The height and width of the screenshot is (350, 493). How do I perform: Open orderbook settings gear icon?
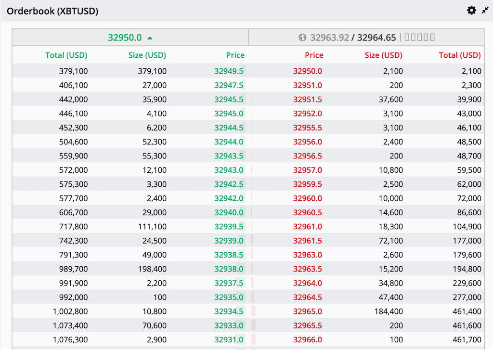[x=471, y=10]
